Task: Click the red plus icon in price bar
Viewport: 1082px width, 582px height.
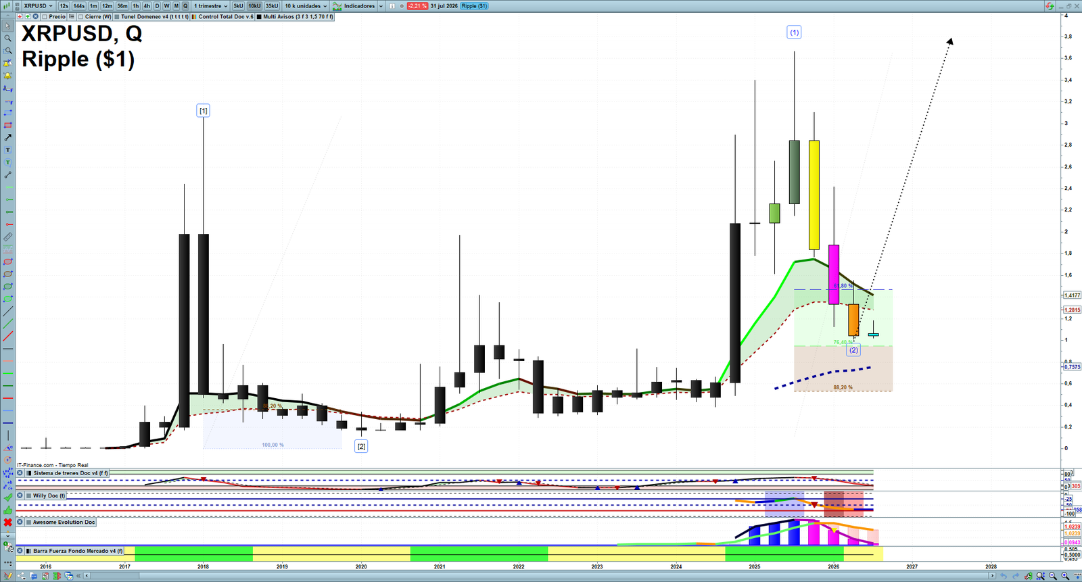Action: point(20,16)
